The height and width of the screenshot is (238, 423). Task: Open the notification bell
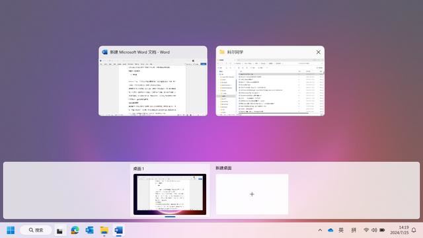pos(414,230)
